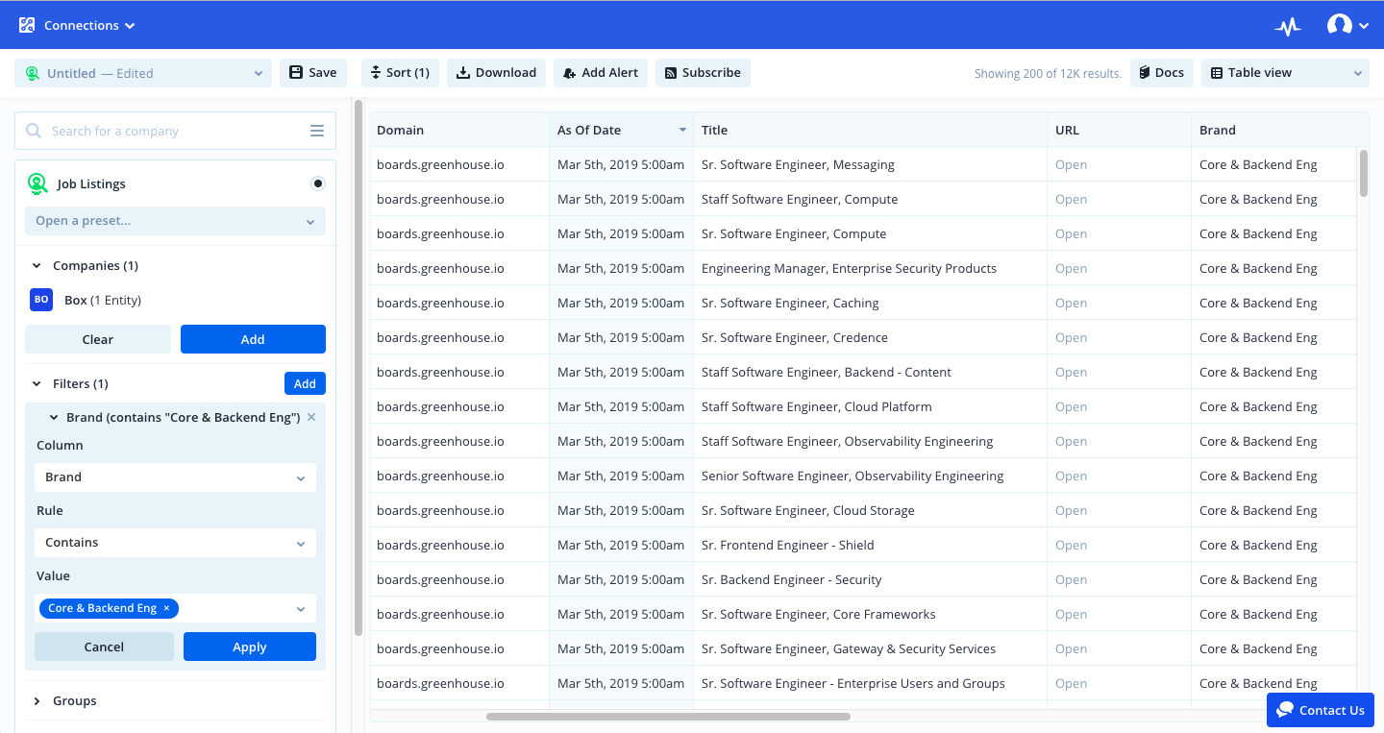This screenshot has width=1384, height=733.
Task: Remove the Core & Backend Eng value chip
Action: pyautogui.click(x=166, y=607)
